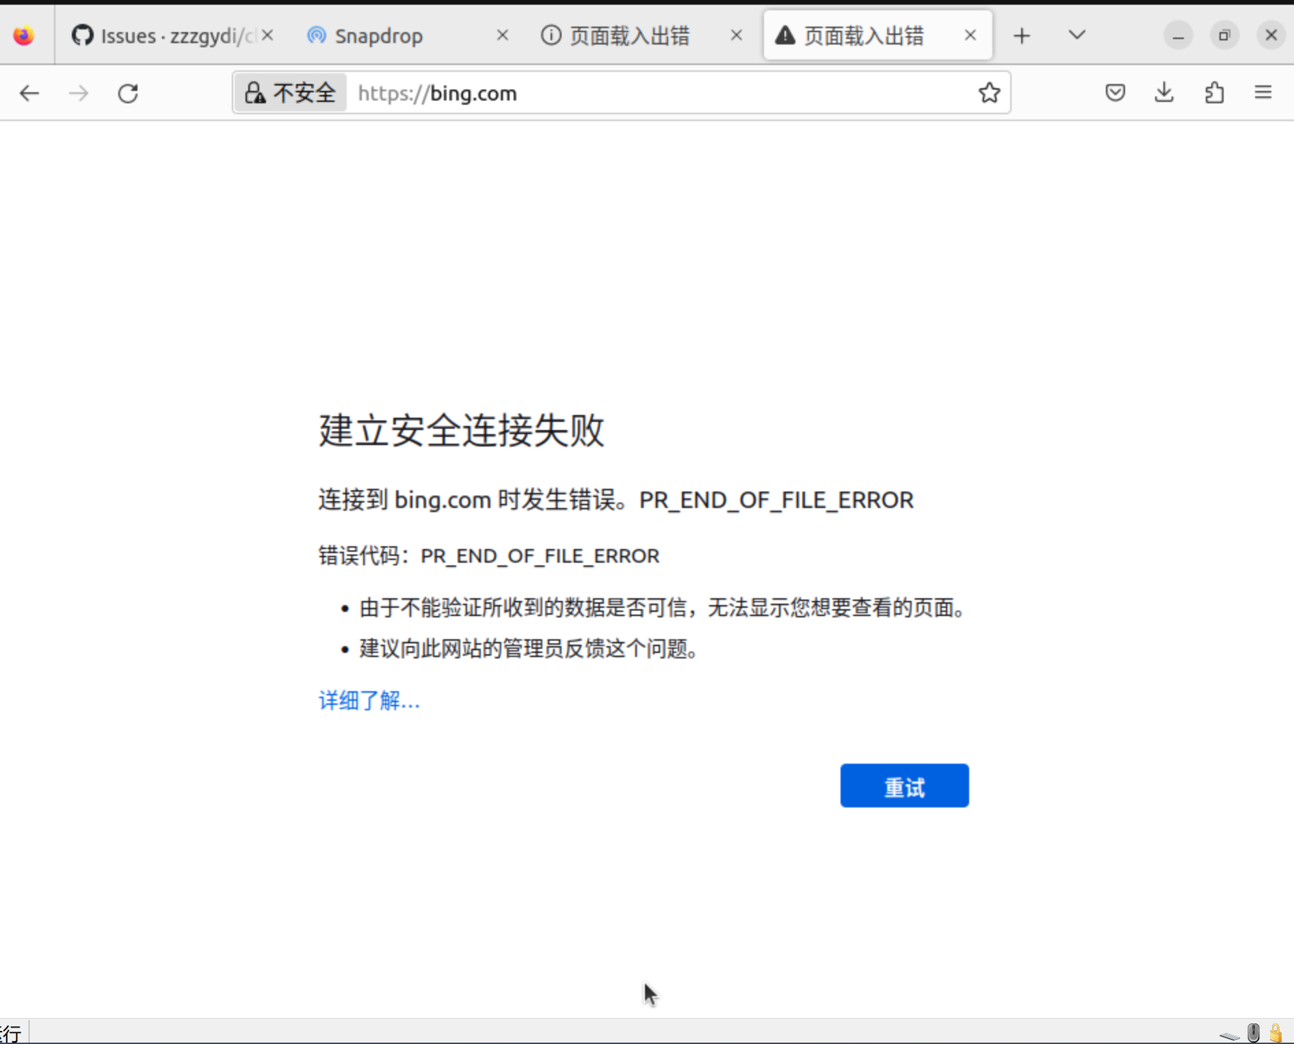Click the lock icon in status bar

1276,1032
